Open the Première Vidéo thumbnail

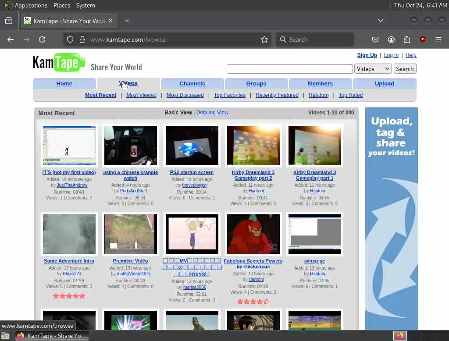coord(131,234)
